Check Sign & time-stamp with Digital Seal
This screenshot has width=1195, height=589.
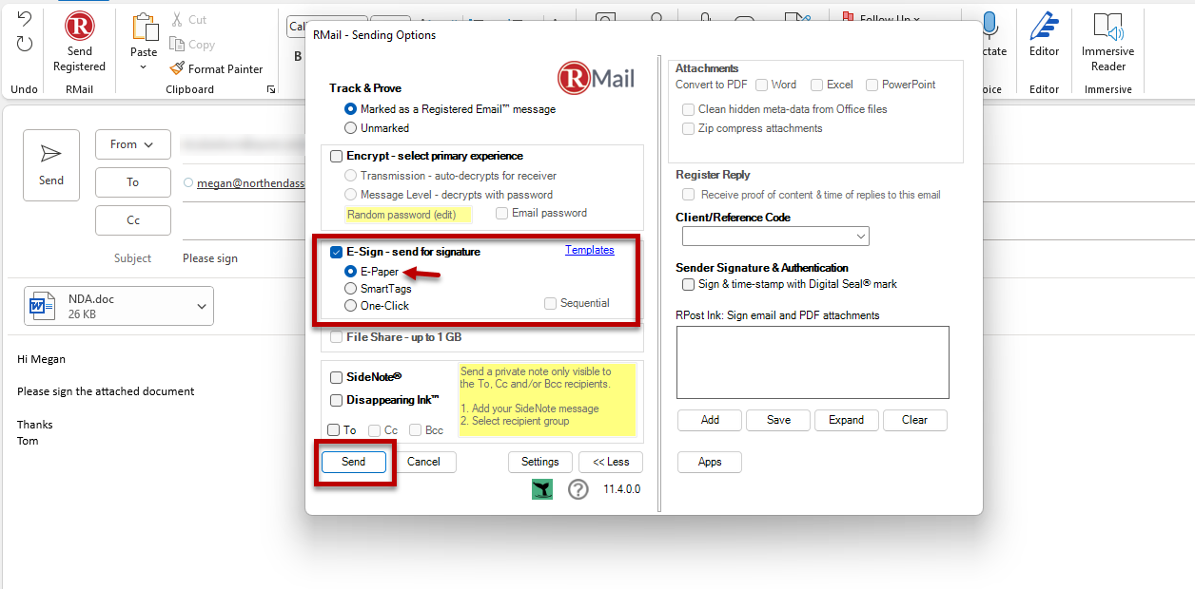[x=689, y=284]
